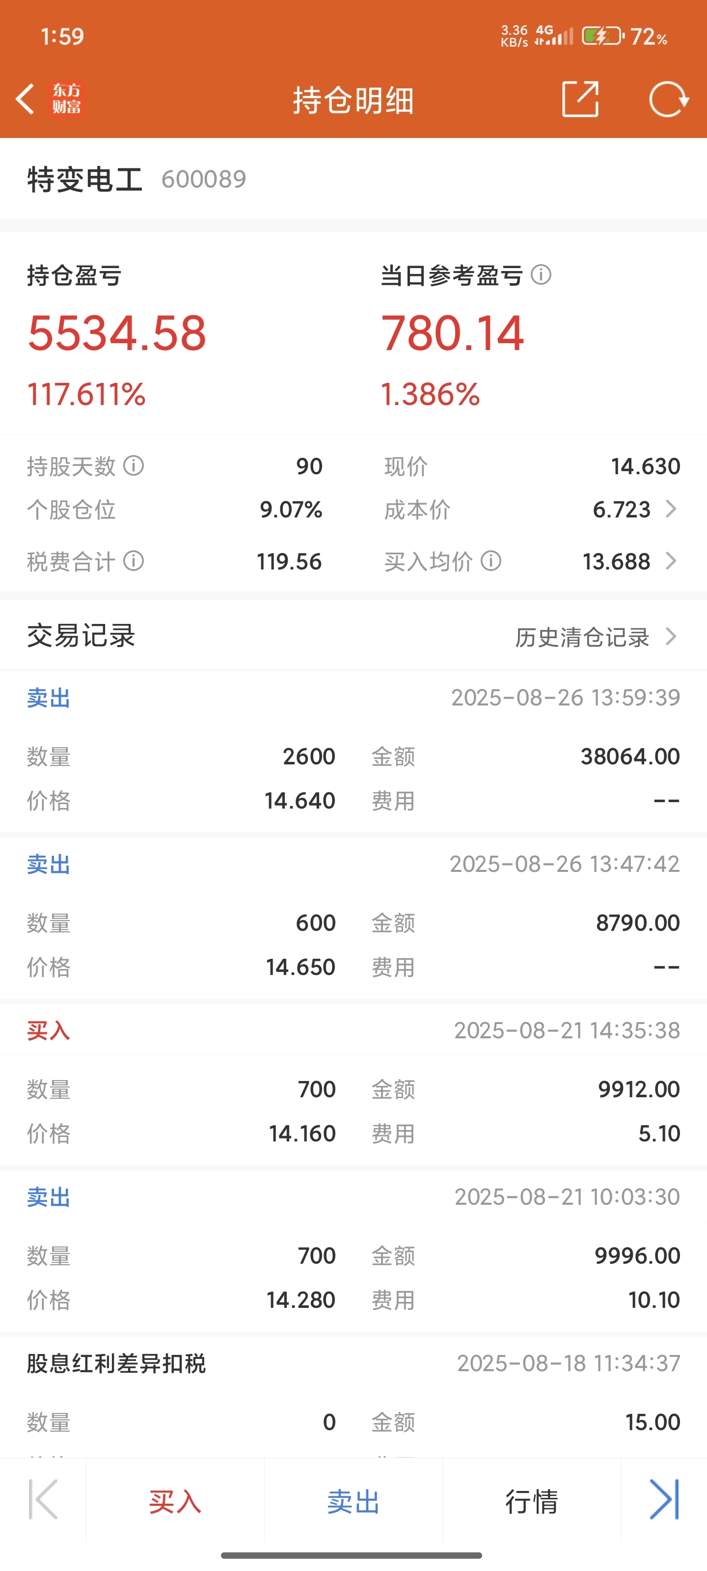Show info for 税费合计
Screen dimensions: 707x1571
(x=134, y=561)
